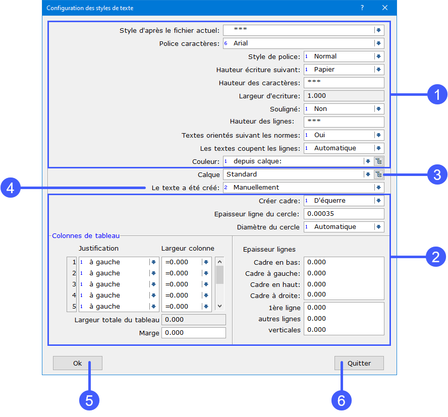Image resolution: width=448 pixels, height=417 pixels.
Task: Expand the Créer cadre dropdown
Action: (378, 201)
